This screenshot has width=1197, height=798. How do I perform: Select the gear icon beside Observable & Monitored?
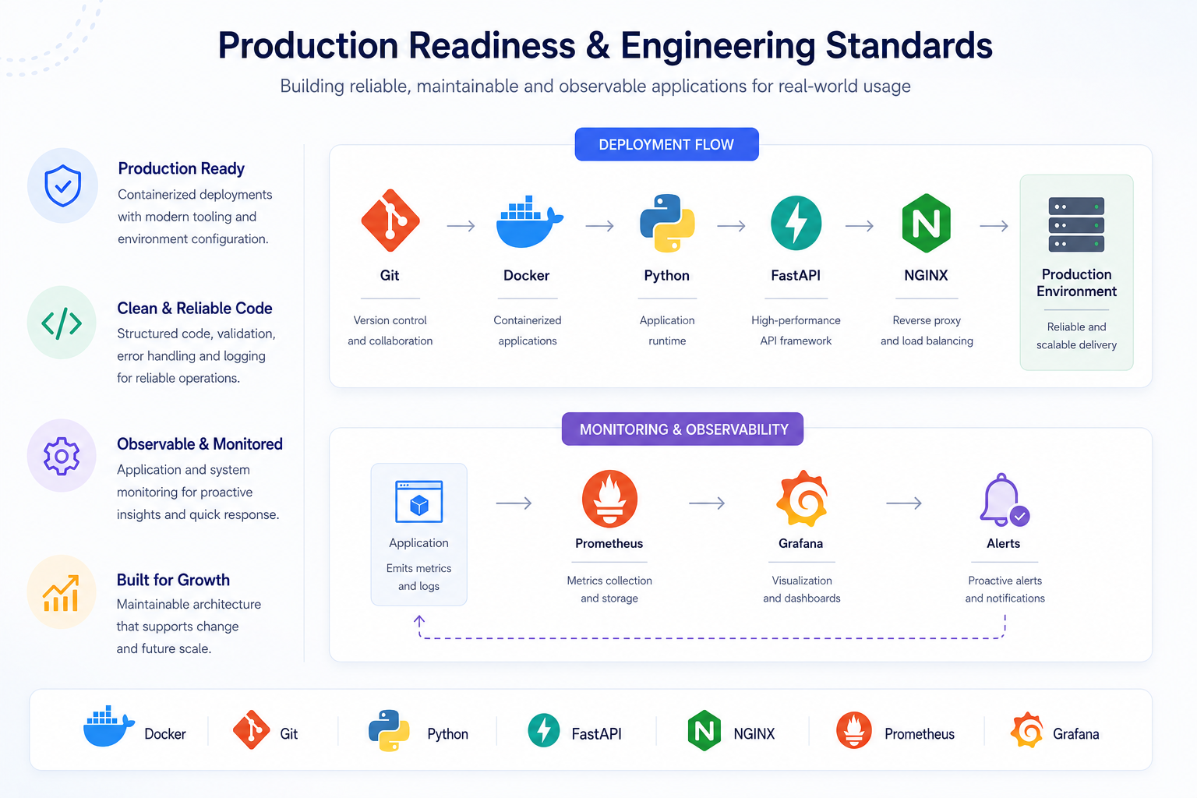point(62,456)
